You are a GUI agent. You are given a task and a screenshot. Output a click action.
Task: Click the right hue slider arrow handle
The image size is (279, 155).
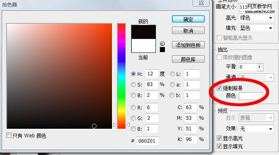tap(128, 125)
